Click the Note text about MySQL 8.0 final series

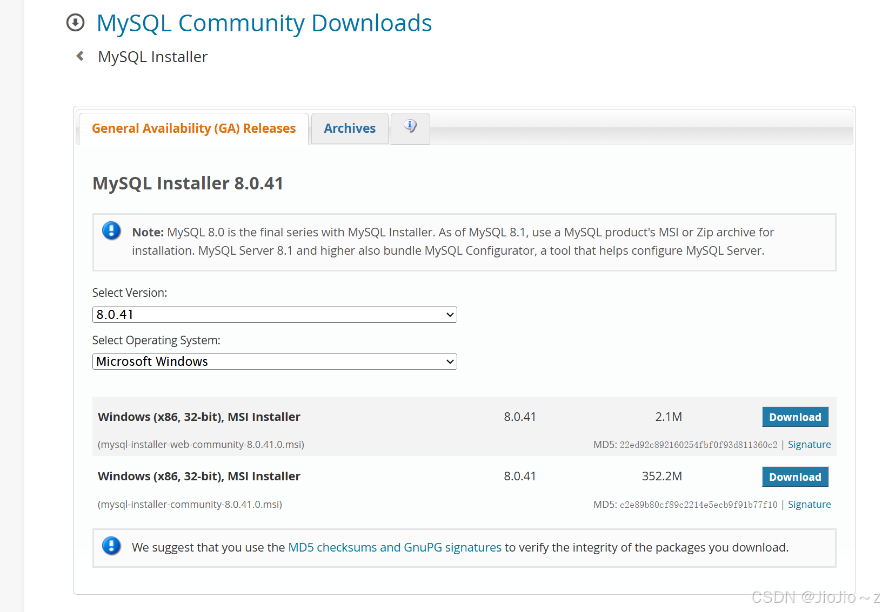453,241
